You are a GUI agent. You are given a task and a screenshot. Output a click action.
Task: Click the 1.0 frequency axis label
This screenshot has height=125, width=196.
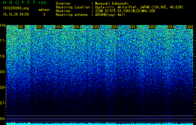tap(2, 56)
